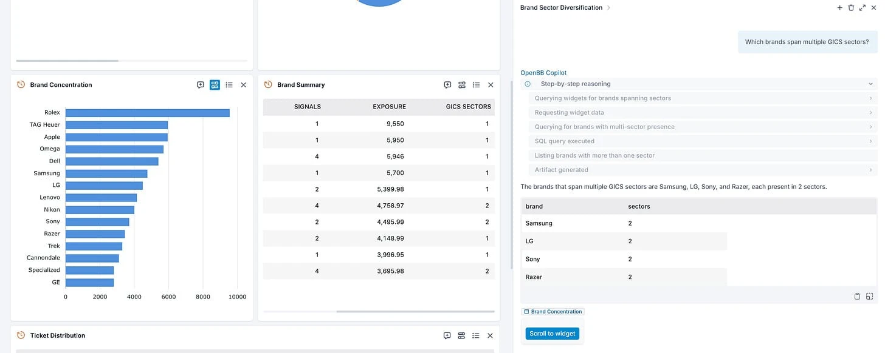
Task: Toggle table view on the Brand Summary widget
Action: (461, 84)
